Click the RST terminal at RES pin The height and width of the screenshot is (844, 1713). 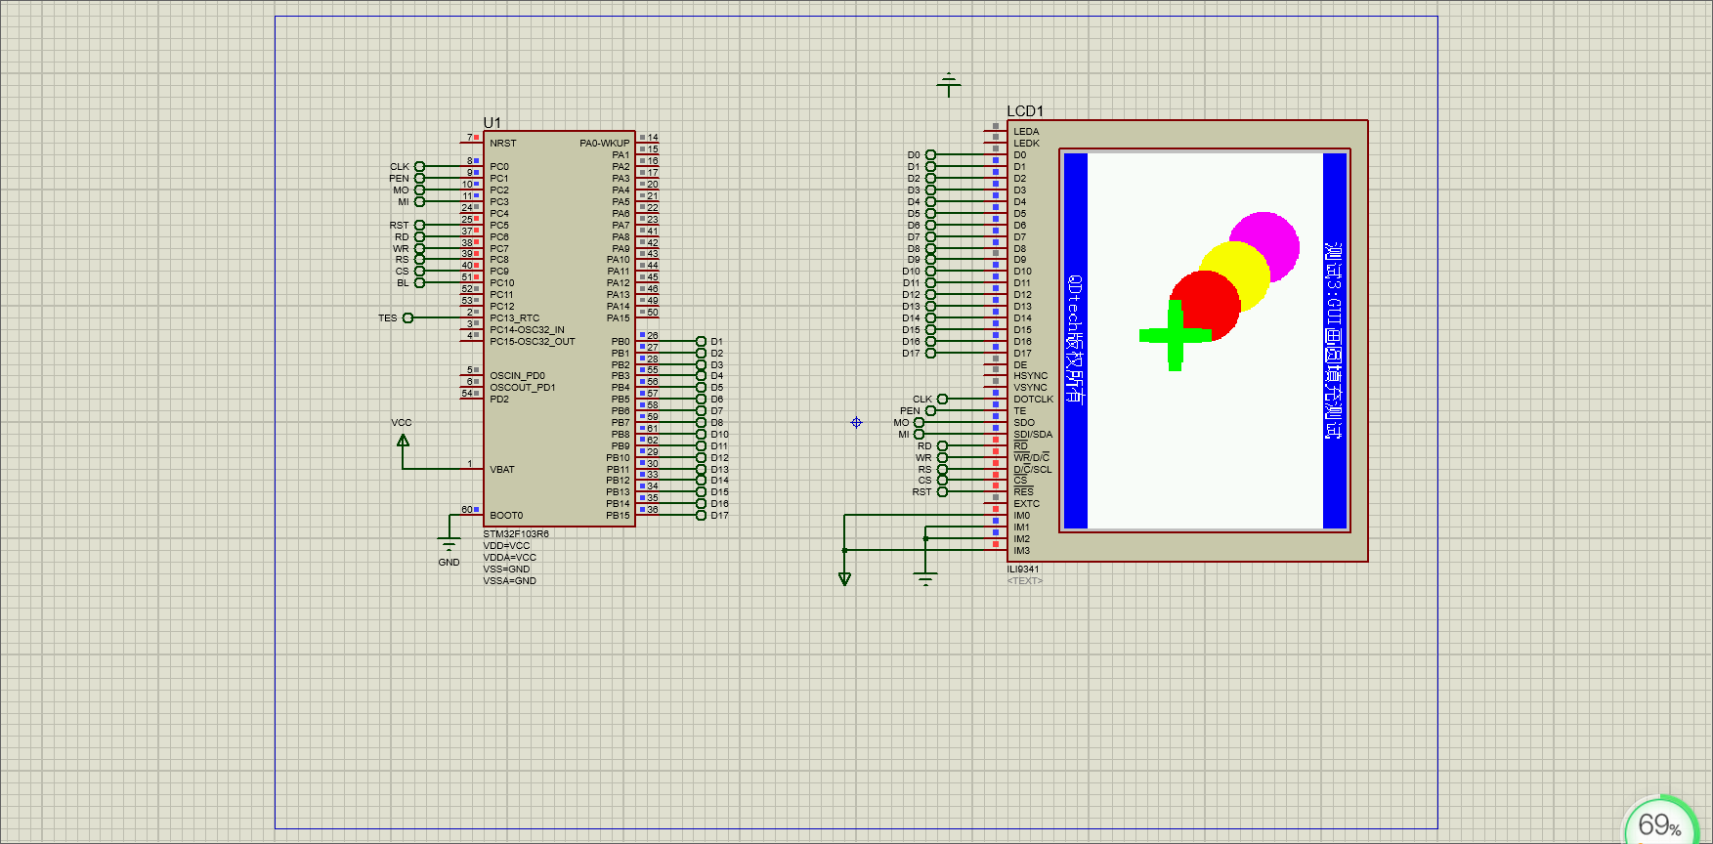pos(942,492)
